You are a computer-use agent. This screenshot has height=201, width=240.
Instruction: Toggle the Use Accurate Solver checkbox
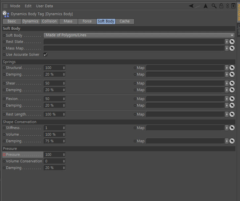click(46, 54)
